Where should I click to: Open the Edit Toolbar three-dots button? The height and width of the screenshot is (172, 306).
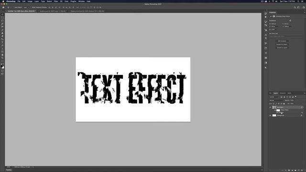2,61
